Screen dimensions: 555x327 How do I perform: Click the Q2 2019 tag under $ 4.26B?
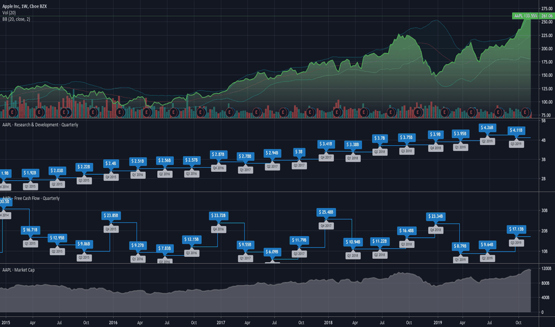(487, 141)
